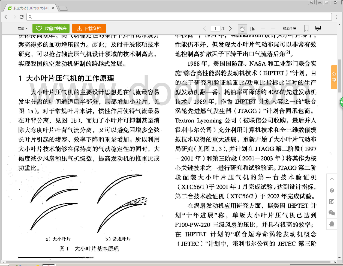
Task: Close the 航空发动机压气机 browser tab
Action: (x=53, y=8)
